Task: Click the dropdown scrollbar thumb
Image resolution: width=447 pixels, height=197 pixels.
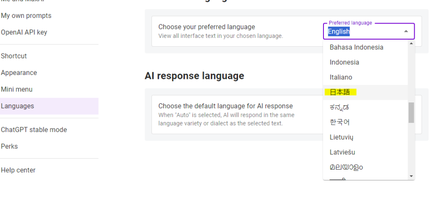Action: pyautogui.click(x=411, y=112)
